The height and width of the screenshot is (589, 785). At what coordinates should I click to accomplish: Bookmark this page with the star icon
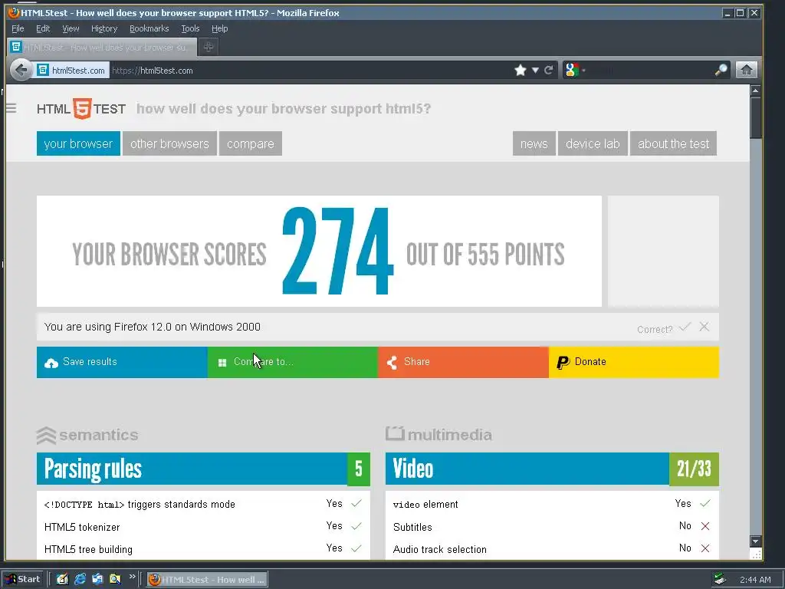pos(521,70)
